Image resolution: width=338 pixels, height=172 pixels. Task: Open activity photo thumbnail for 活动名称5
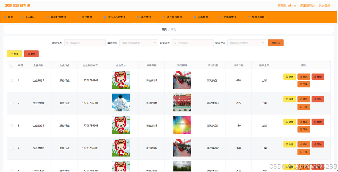182,80
